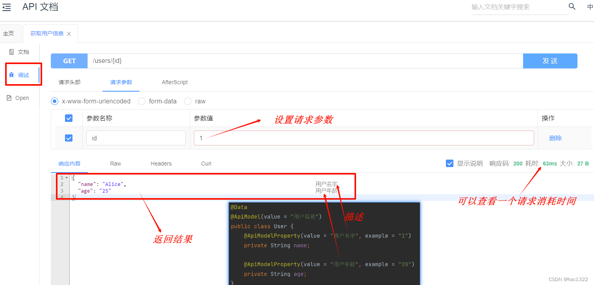Click the API 文档 title
The width and height of the screenshot is (594, 285).
pyautogui.click(x=40, y=7)
